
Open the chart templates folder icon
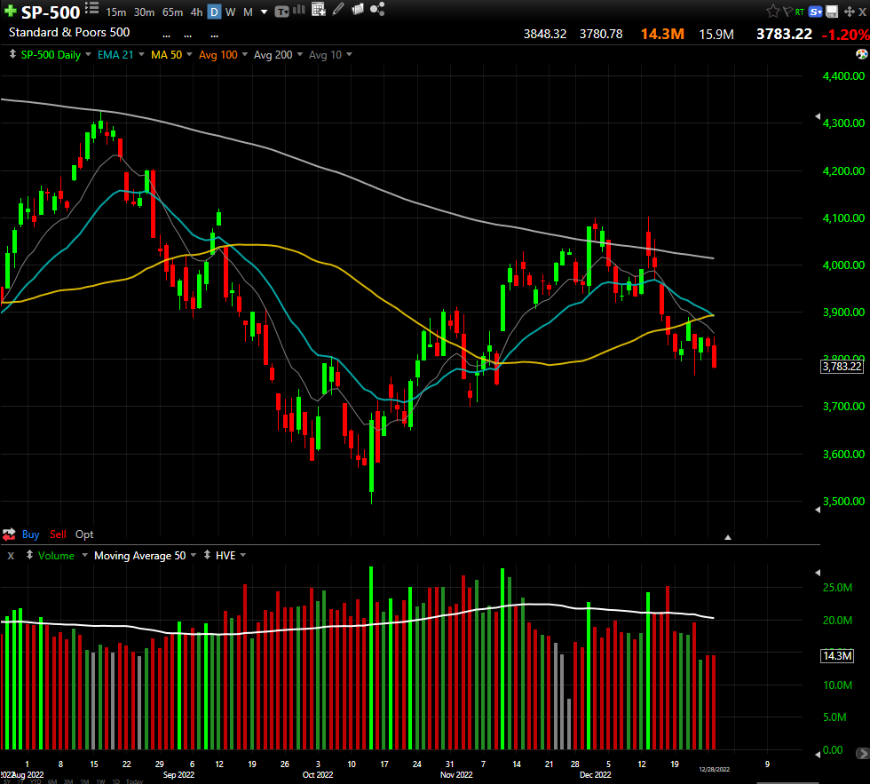coord(358,10)
